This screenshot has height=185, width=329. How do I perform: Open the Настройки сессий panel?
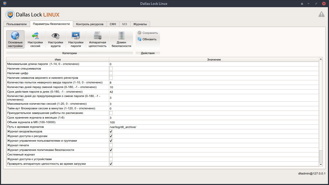click(x=35, y=39)
